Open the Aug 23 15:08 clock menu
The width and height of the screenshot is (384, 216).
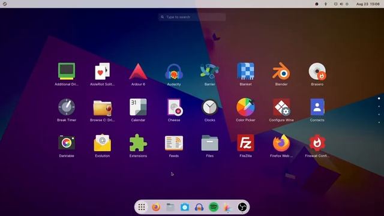[x=368, y=4]
